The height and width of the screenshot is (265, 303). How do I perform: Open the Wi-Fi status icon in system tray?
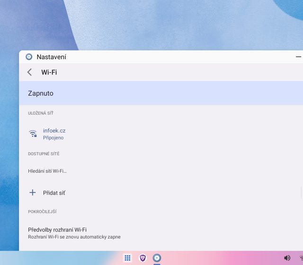(x=301, y=258)
